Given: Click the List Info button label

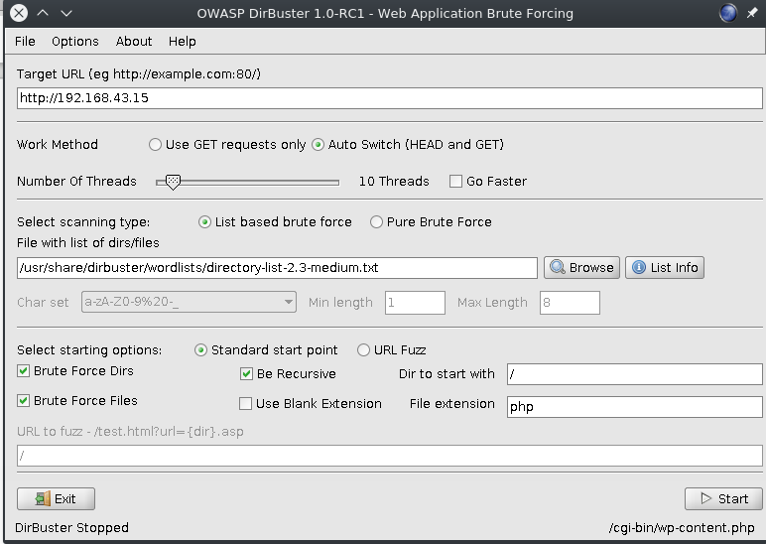Looking at the screenshot, I should pos(674,267).
